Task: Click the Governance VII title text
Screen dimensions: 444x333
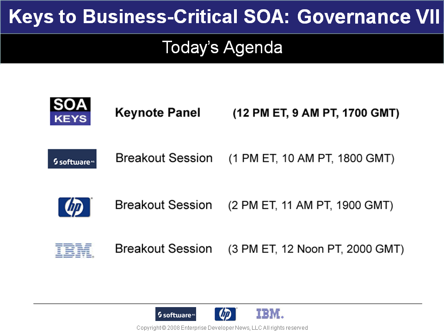Action: [x=368, y=17]
